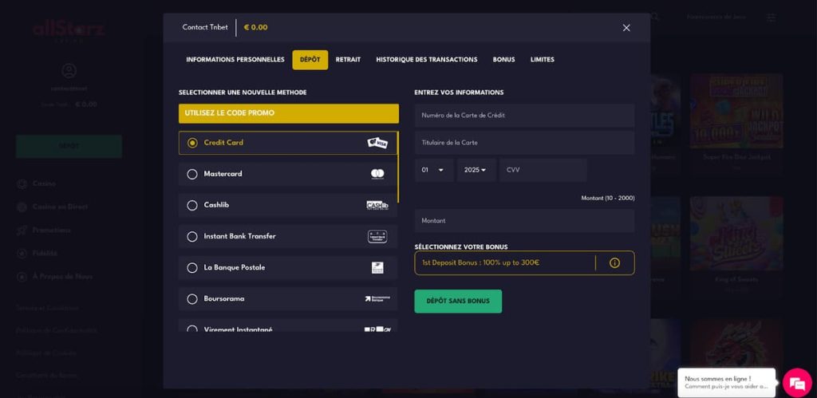
Task: Click the Nous sommes en ligne chat popup
Action: [x=726, y=383]
